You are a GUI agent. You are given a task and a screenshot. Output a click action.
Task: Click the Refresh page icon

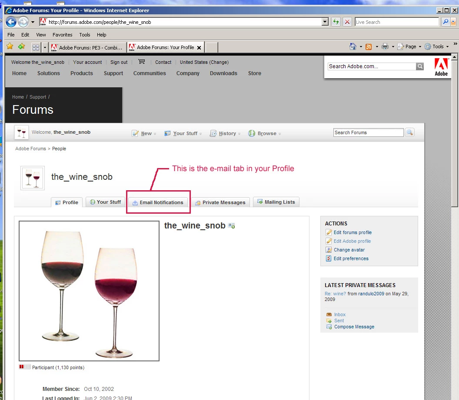(x=336, y=22)
